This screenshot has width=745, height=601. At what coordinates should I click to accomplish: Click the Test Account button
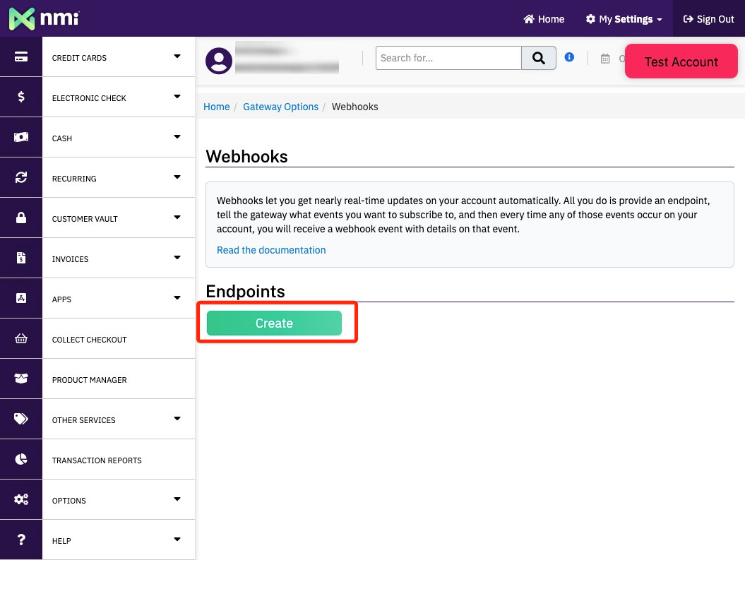[681, 61]
